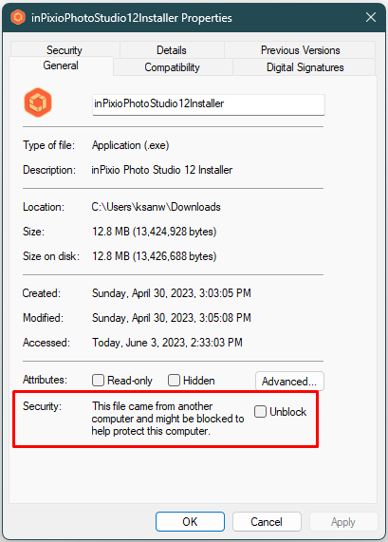Screen dimensions: 388x542
Task: Dismiss the dialog with Cancel
Action: [267, 521]
